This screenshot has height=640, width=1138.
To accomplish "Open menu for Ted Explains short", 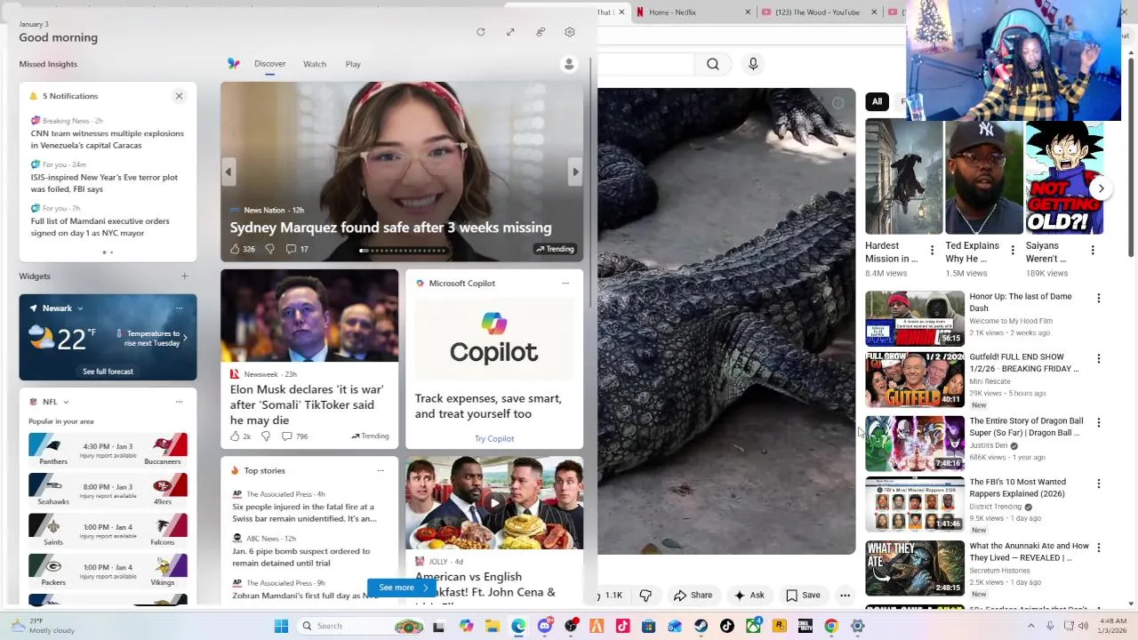I will (x=1012, y=251).
